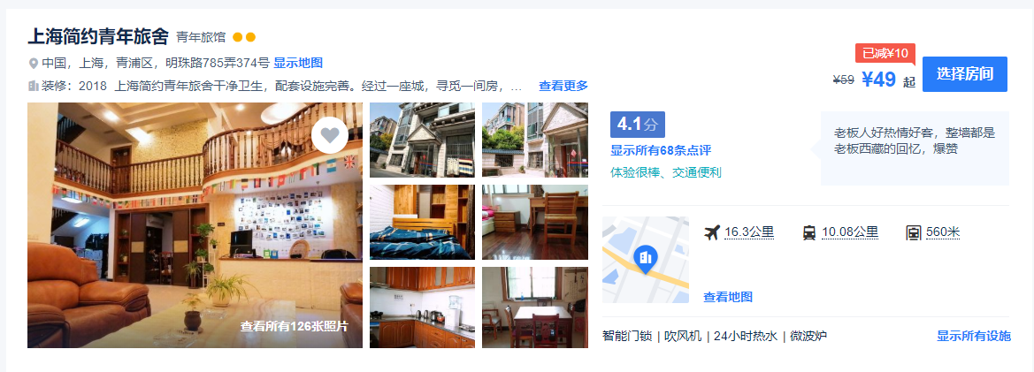This screenshot has height=372, width=1034.
Task: Open the 查看地图 link
Action: tap(728, 297)
